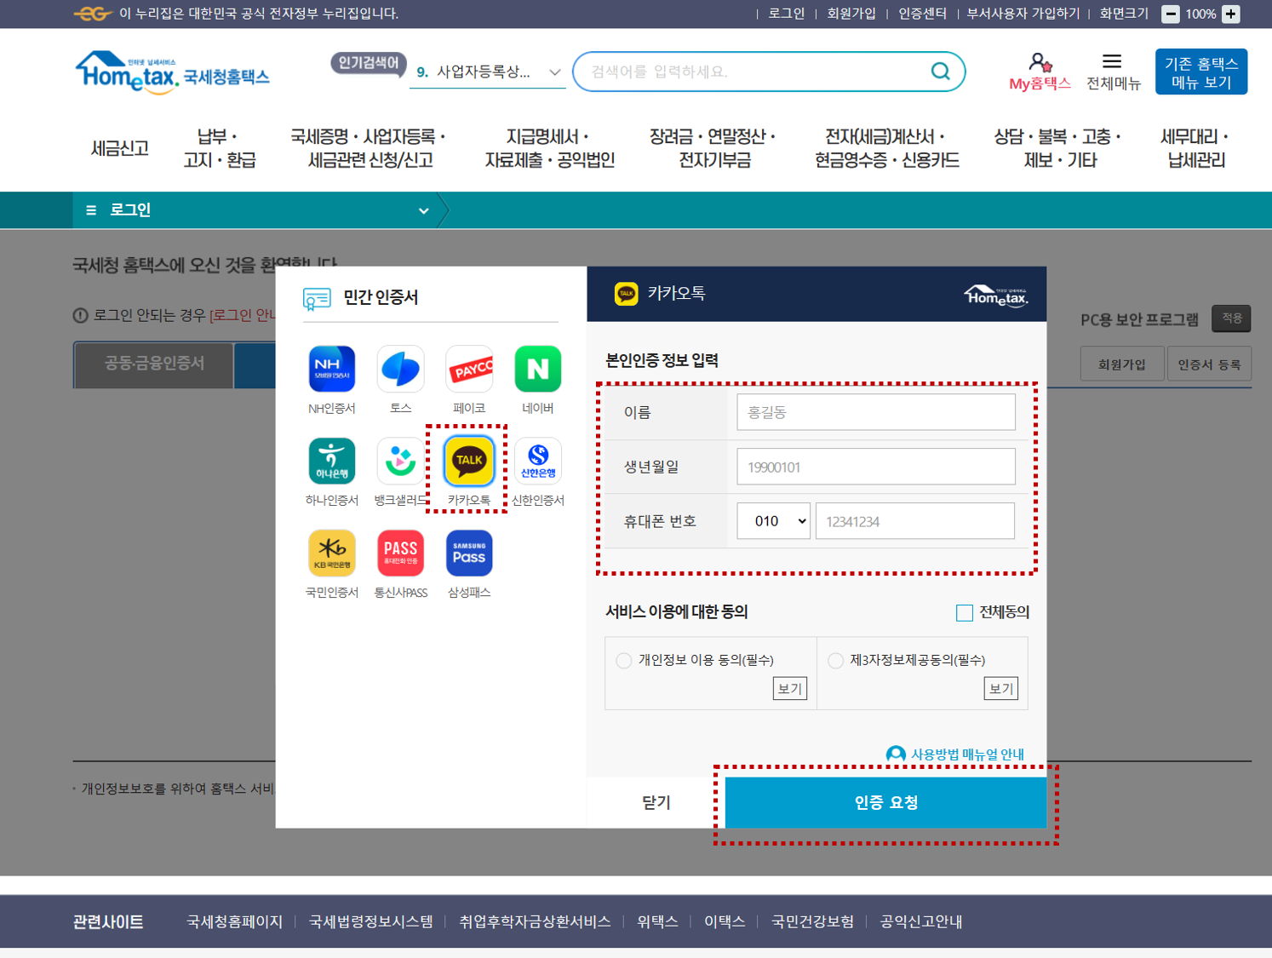Click top bar 회원가입 link
The image size is (1272, 958).
pos(851,14)
